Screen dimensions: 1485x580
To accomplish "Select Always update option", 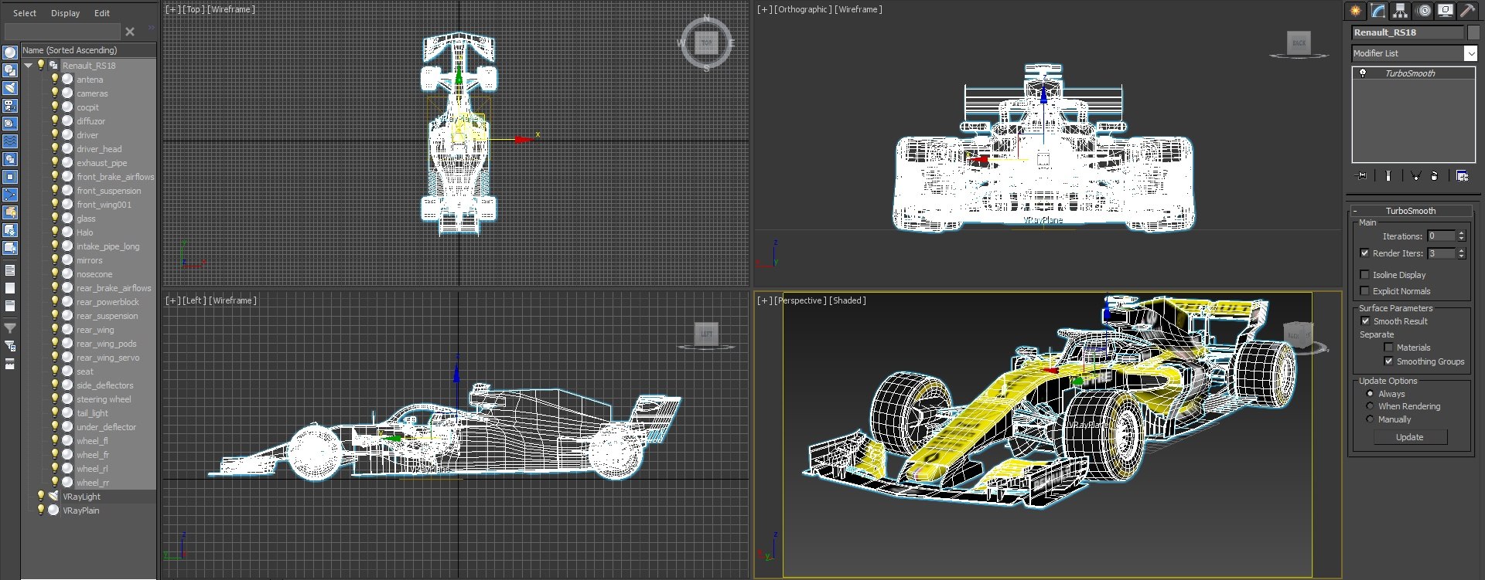I will pos(1370,393).
